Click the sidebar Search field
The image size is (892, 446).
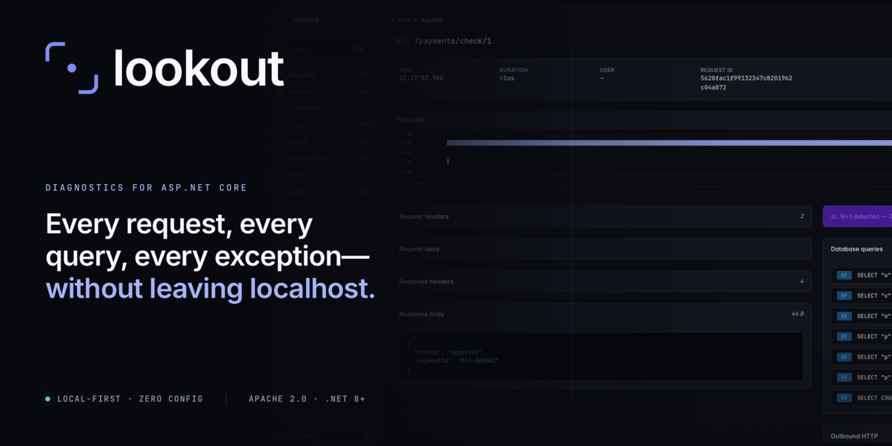click(x=322, y=49)
